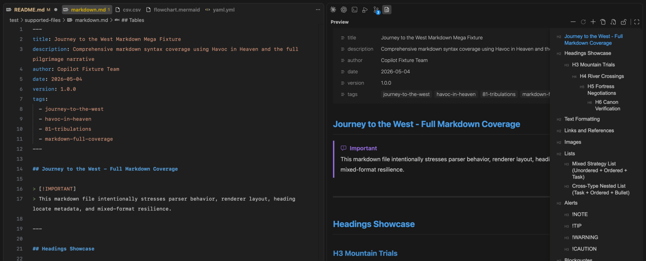Click the 'journey-to-the-west' tag chip
Image resolution: width=646 pixels, height=261 pixels.
click(x=406, y=94)
